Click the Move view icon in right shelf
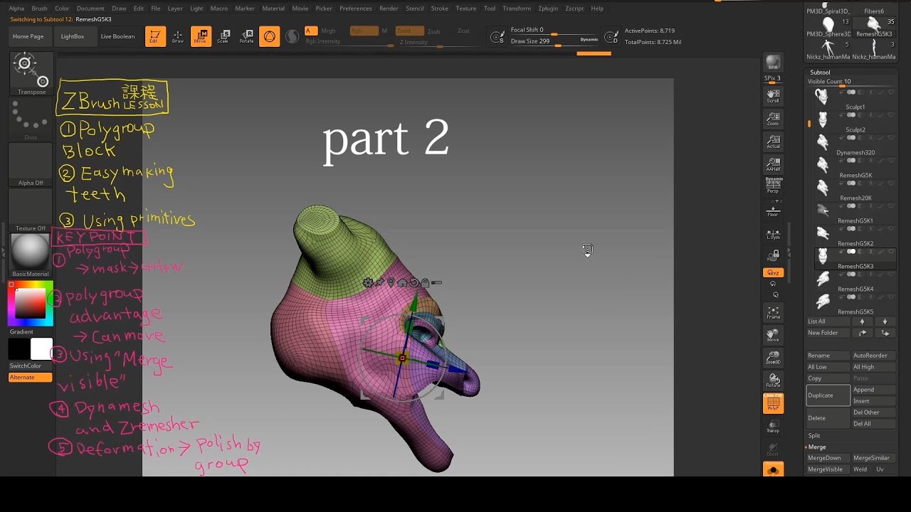Image resolution: width=911 pixels, height=512 pixels. click(773, 335)
